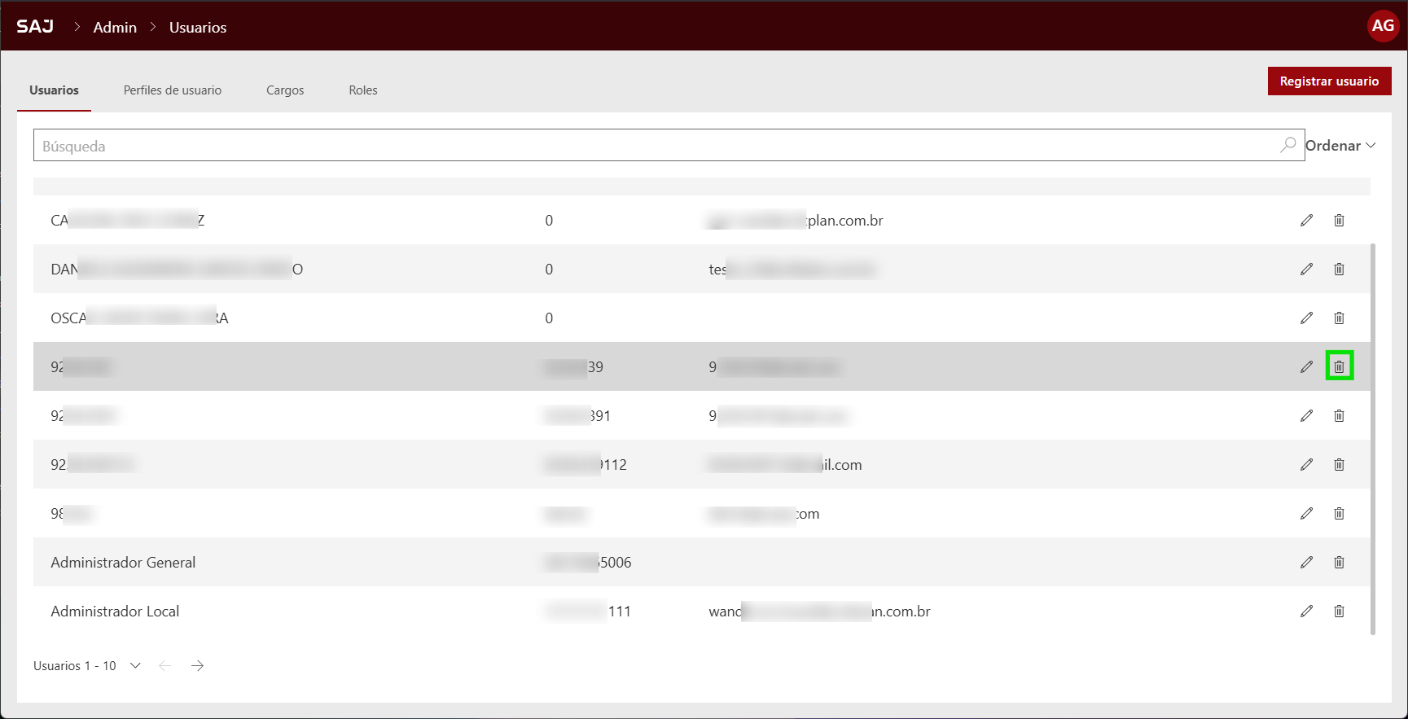Image resolution: width=1408 pixels, height=719 pixels.
Task: Focus the Búsqueda search field
Action: [x=651, y=146]
